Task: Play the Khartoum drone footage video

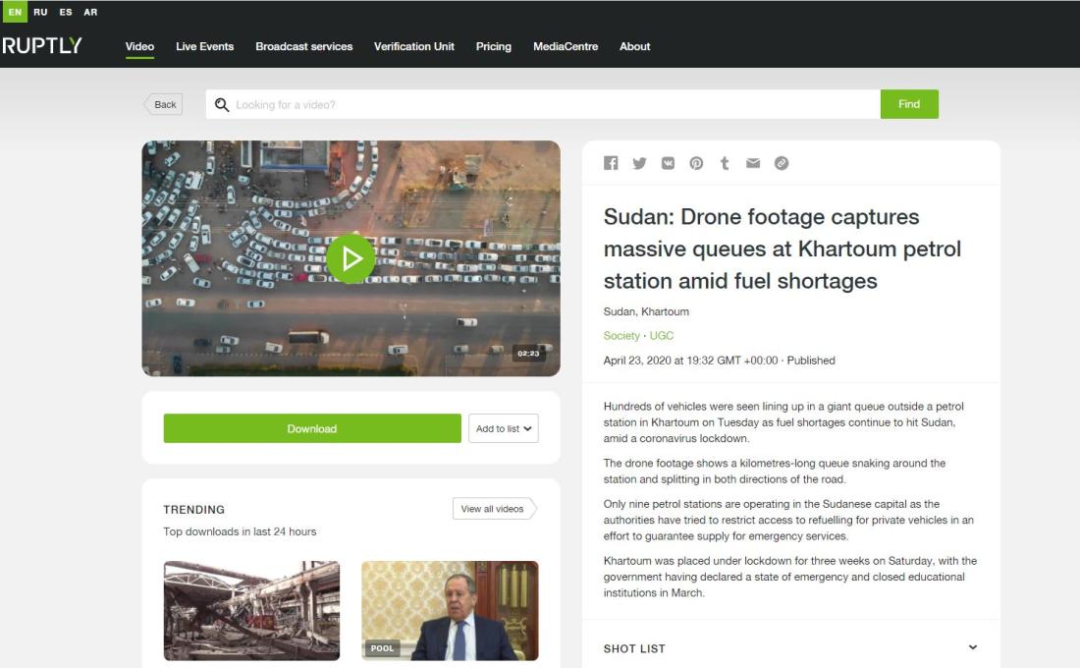Action: point(351,258)
